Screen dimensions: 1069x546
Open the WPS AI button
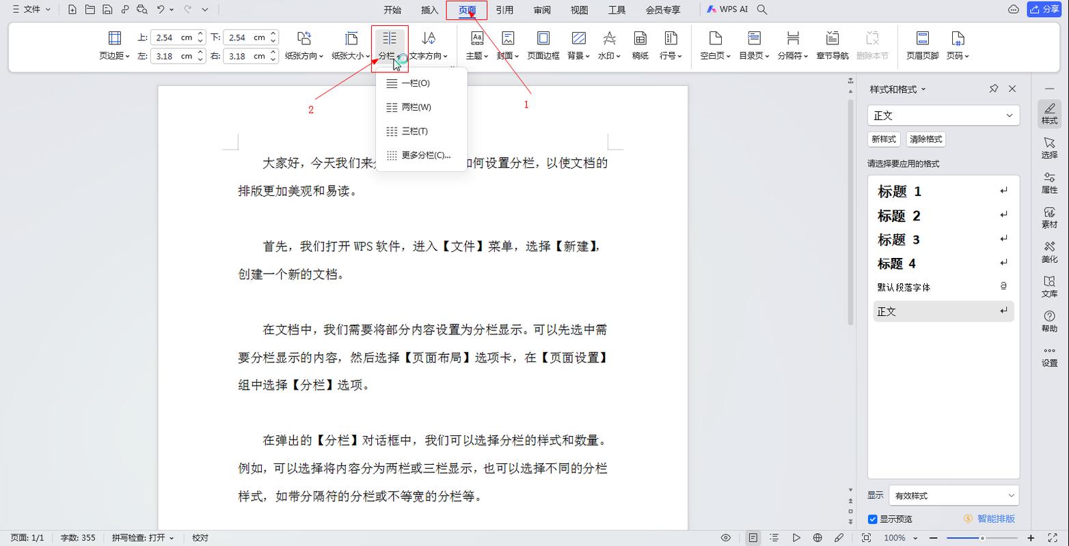coord(727,10)
